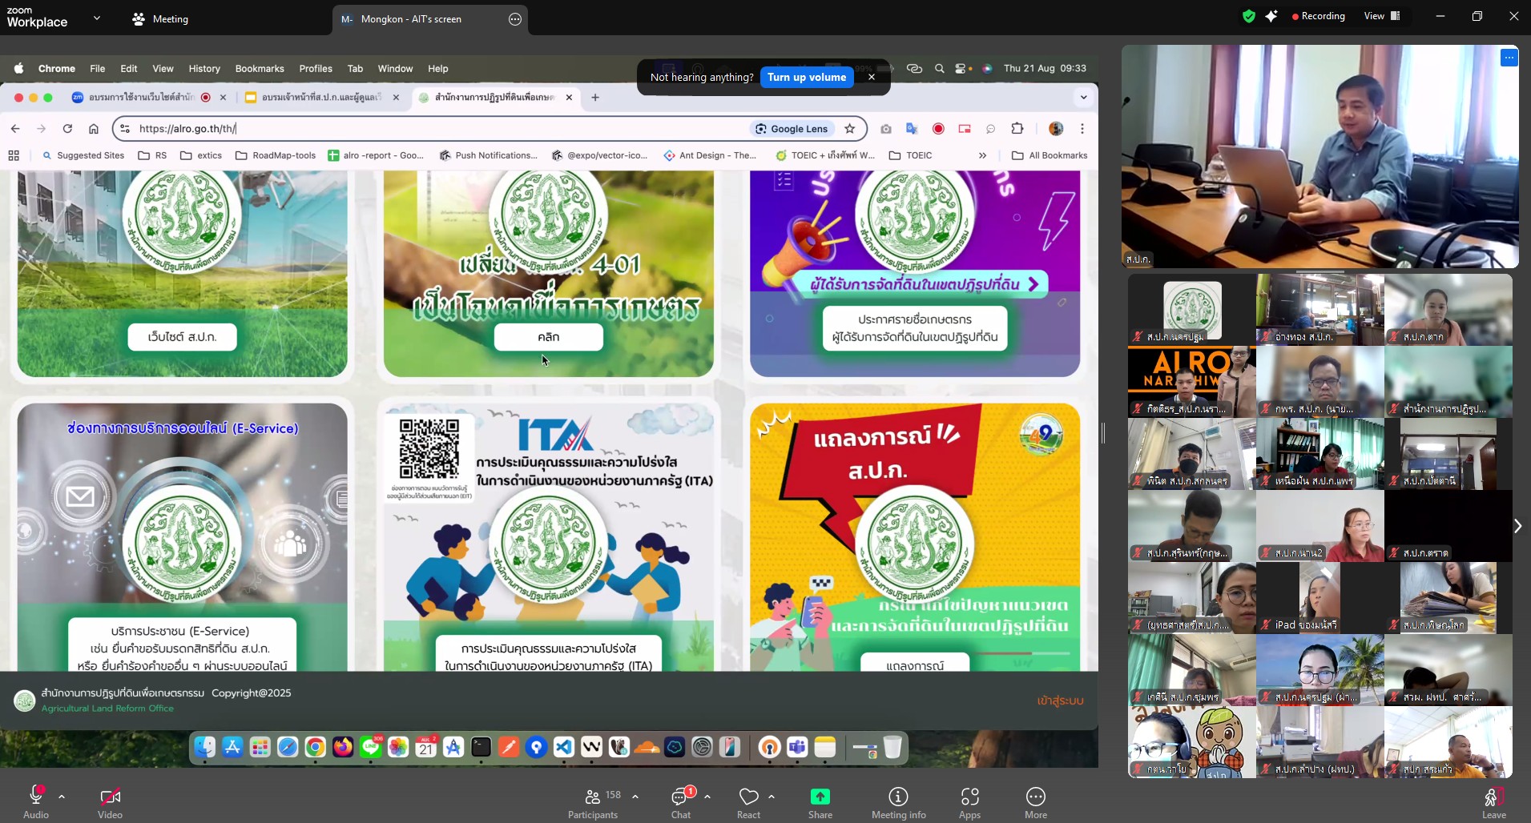Screen dimensions: 1531x823
Task: Start video with the Video camera icon
Action: 110,796
